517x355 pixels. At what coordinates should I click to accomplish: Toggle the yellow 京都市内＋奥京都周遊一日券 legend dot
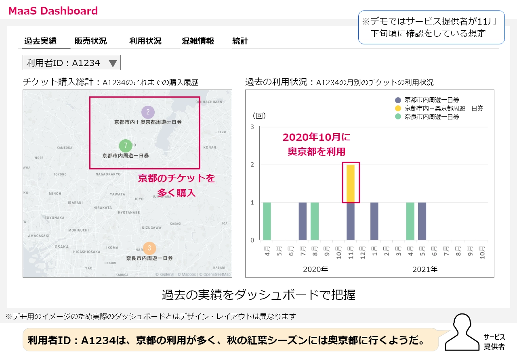[398, 109]
